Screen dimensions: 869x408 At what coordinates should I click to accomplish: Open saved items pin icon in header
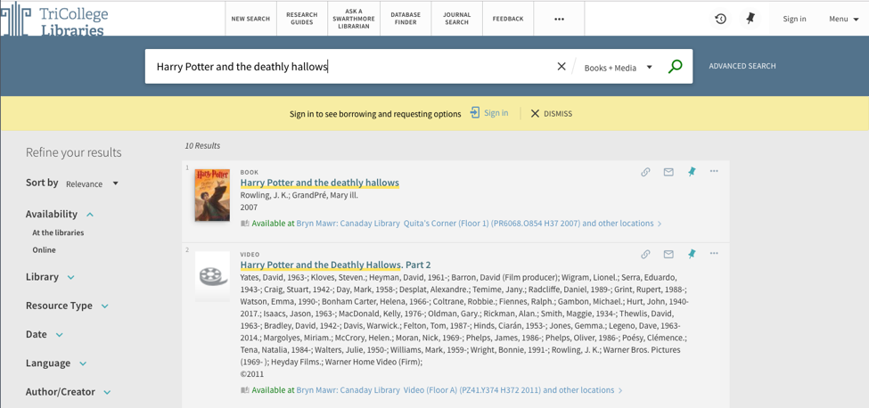[x=750, y=19]
